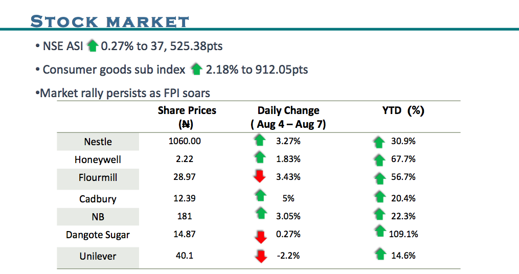Click NB's green daily change arrow

pos(260,214)
